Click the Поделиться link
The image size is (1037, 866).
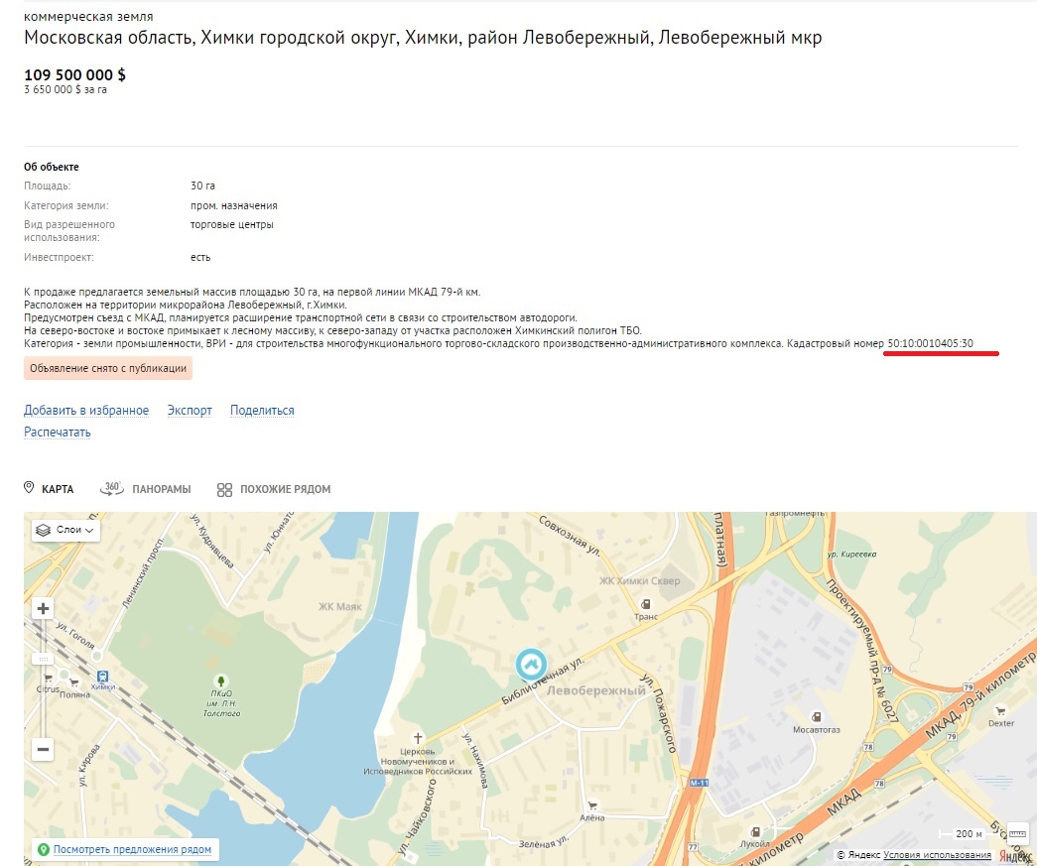[262, 411]
